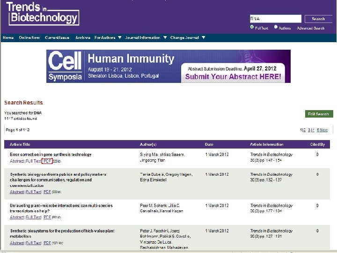Open the Archive menu item
337x253 pixels.
click(83, 37)
